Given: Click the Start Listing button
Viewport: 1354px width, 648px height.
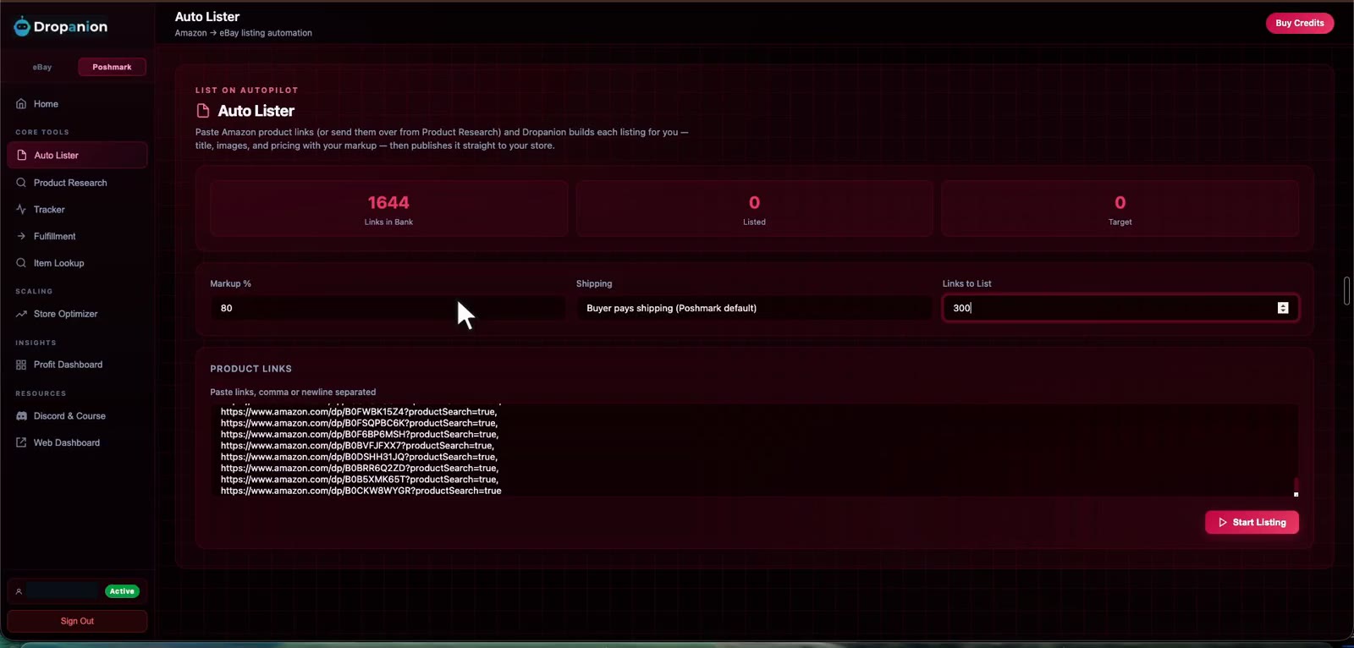Looking at the screenshot, I should [x=1252, y=522].
